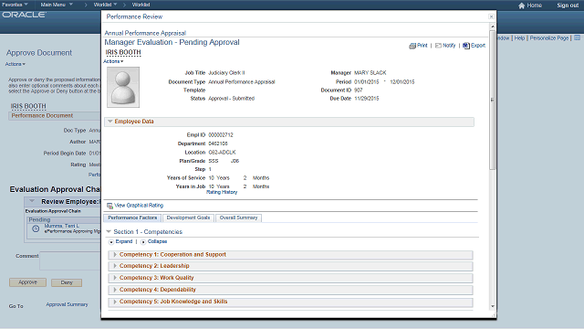This screenshot has height=329, width=584.
Task: Open the Rating History link
Action: coord(222,192)
